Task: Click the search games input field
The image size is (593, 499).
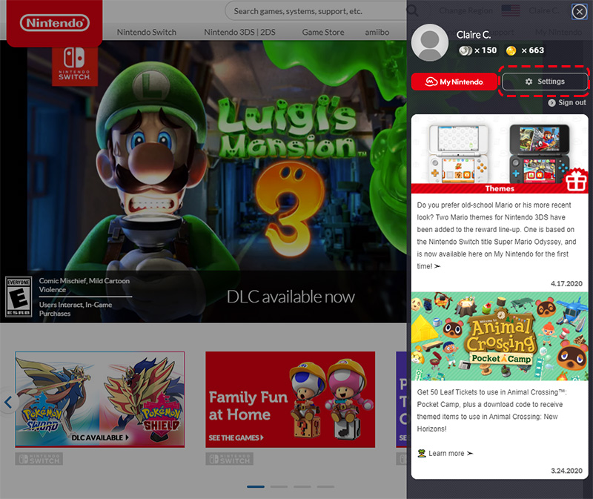Action: [316, 11]
